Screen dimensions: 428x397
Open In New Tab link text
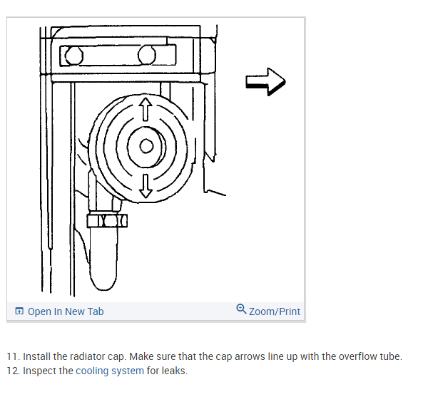point(66,311)
